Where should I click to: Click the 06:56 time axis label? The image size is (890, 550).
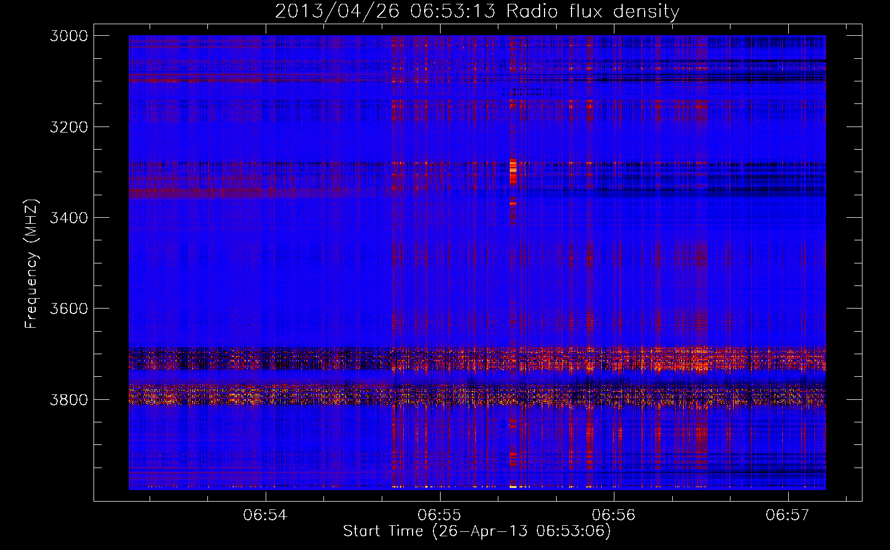coord(614,515)
